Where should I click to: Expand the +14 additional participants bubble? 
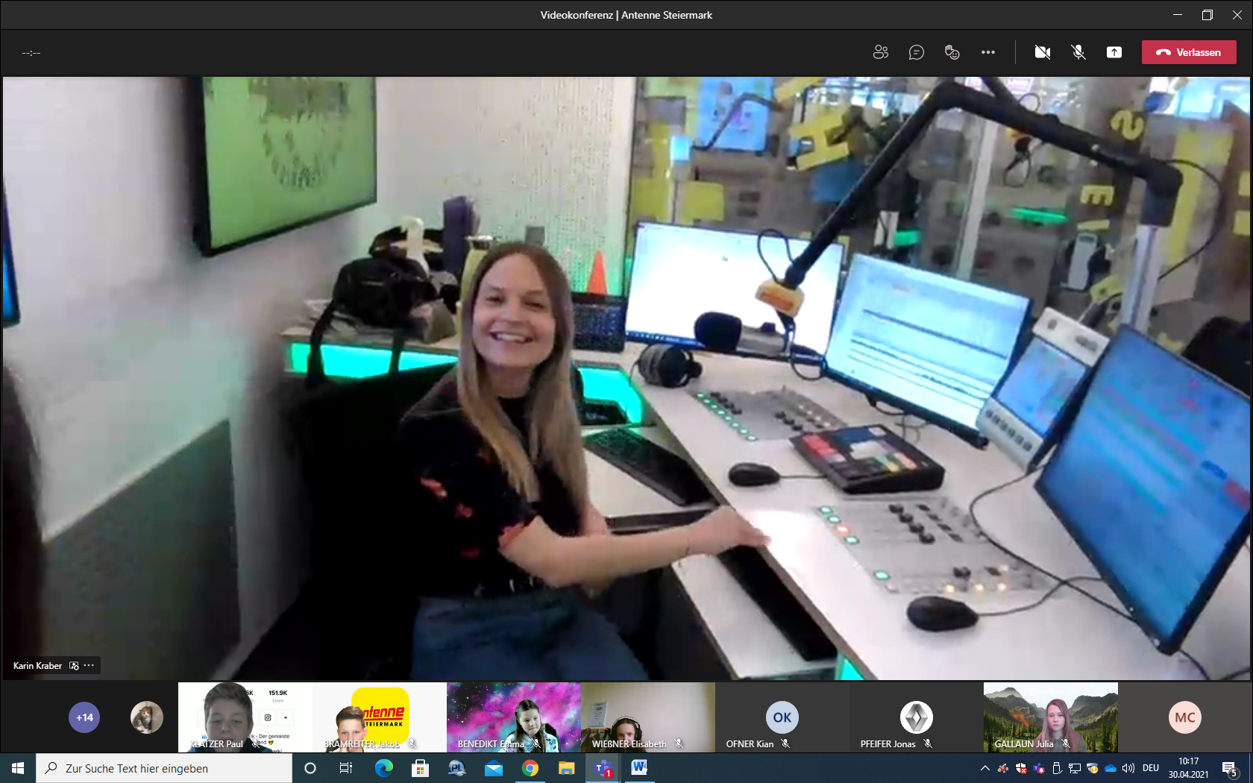click(84, 717)
